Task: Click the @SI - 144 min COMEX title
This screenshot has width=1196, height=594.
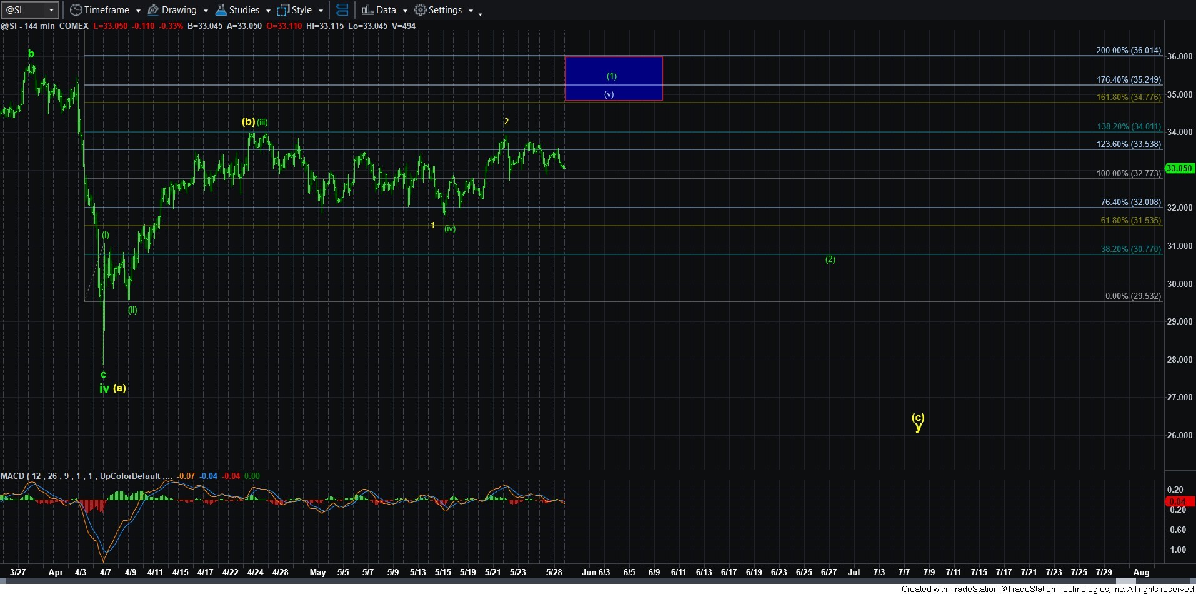Action: point(44,26)
